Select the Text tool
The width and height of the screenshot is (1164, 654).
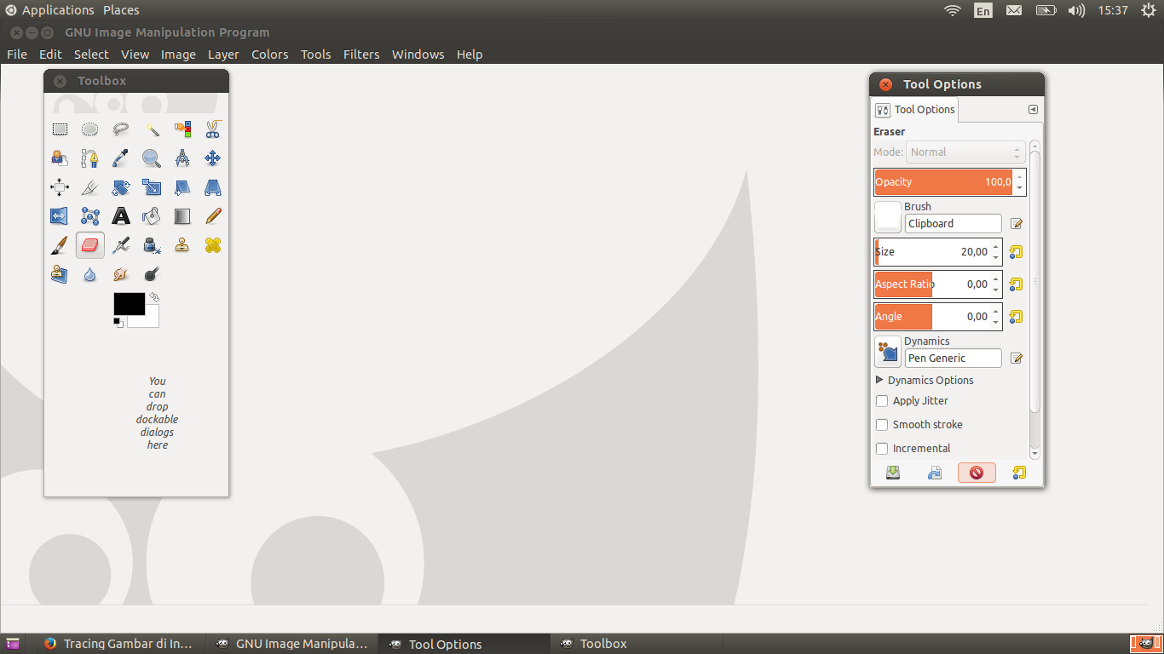tap(121, 216)
